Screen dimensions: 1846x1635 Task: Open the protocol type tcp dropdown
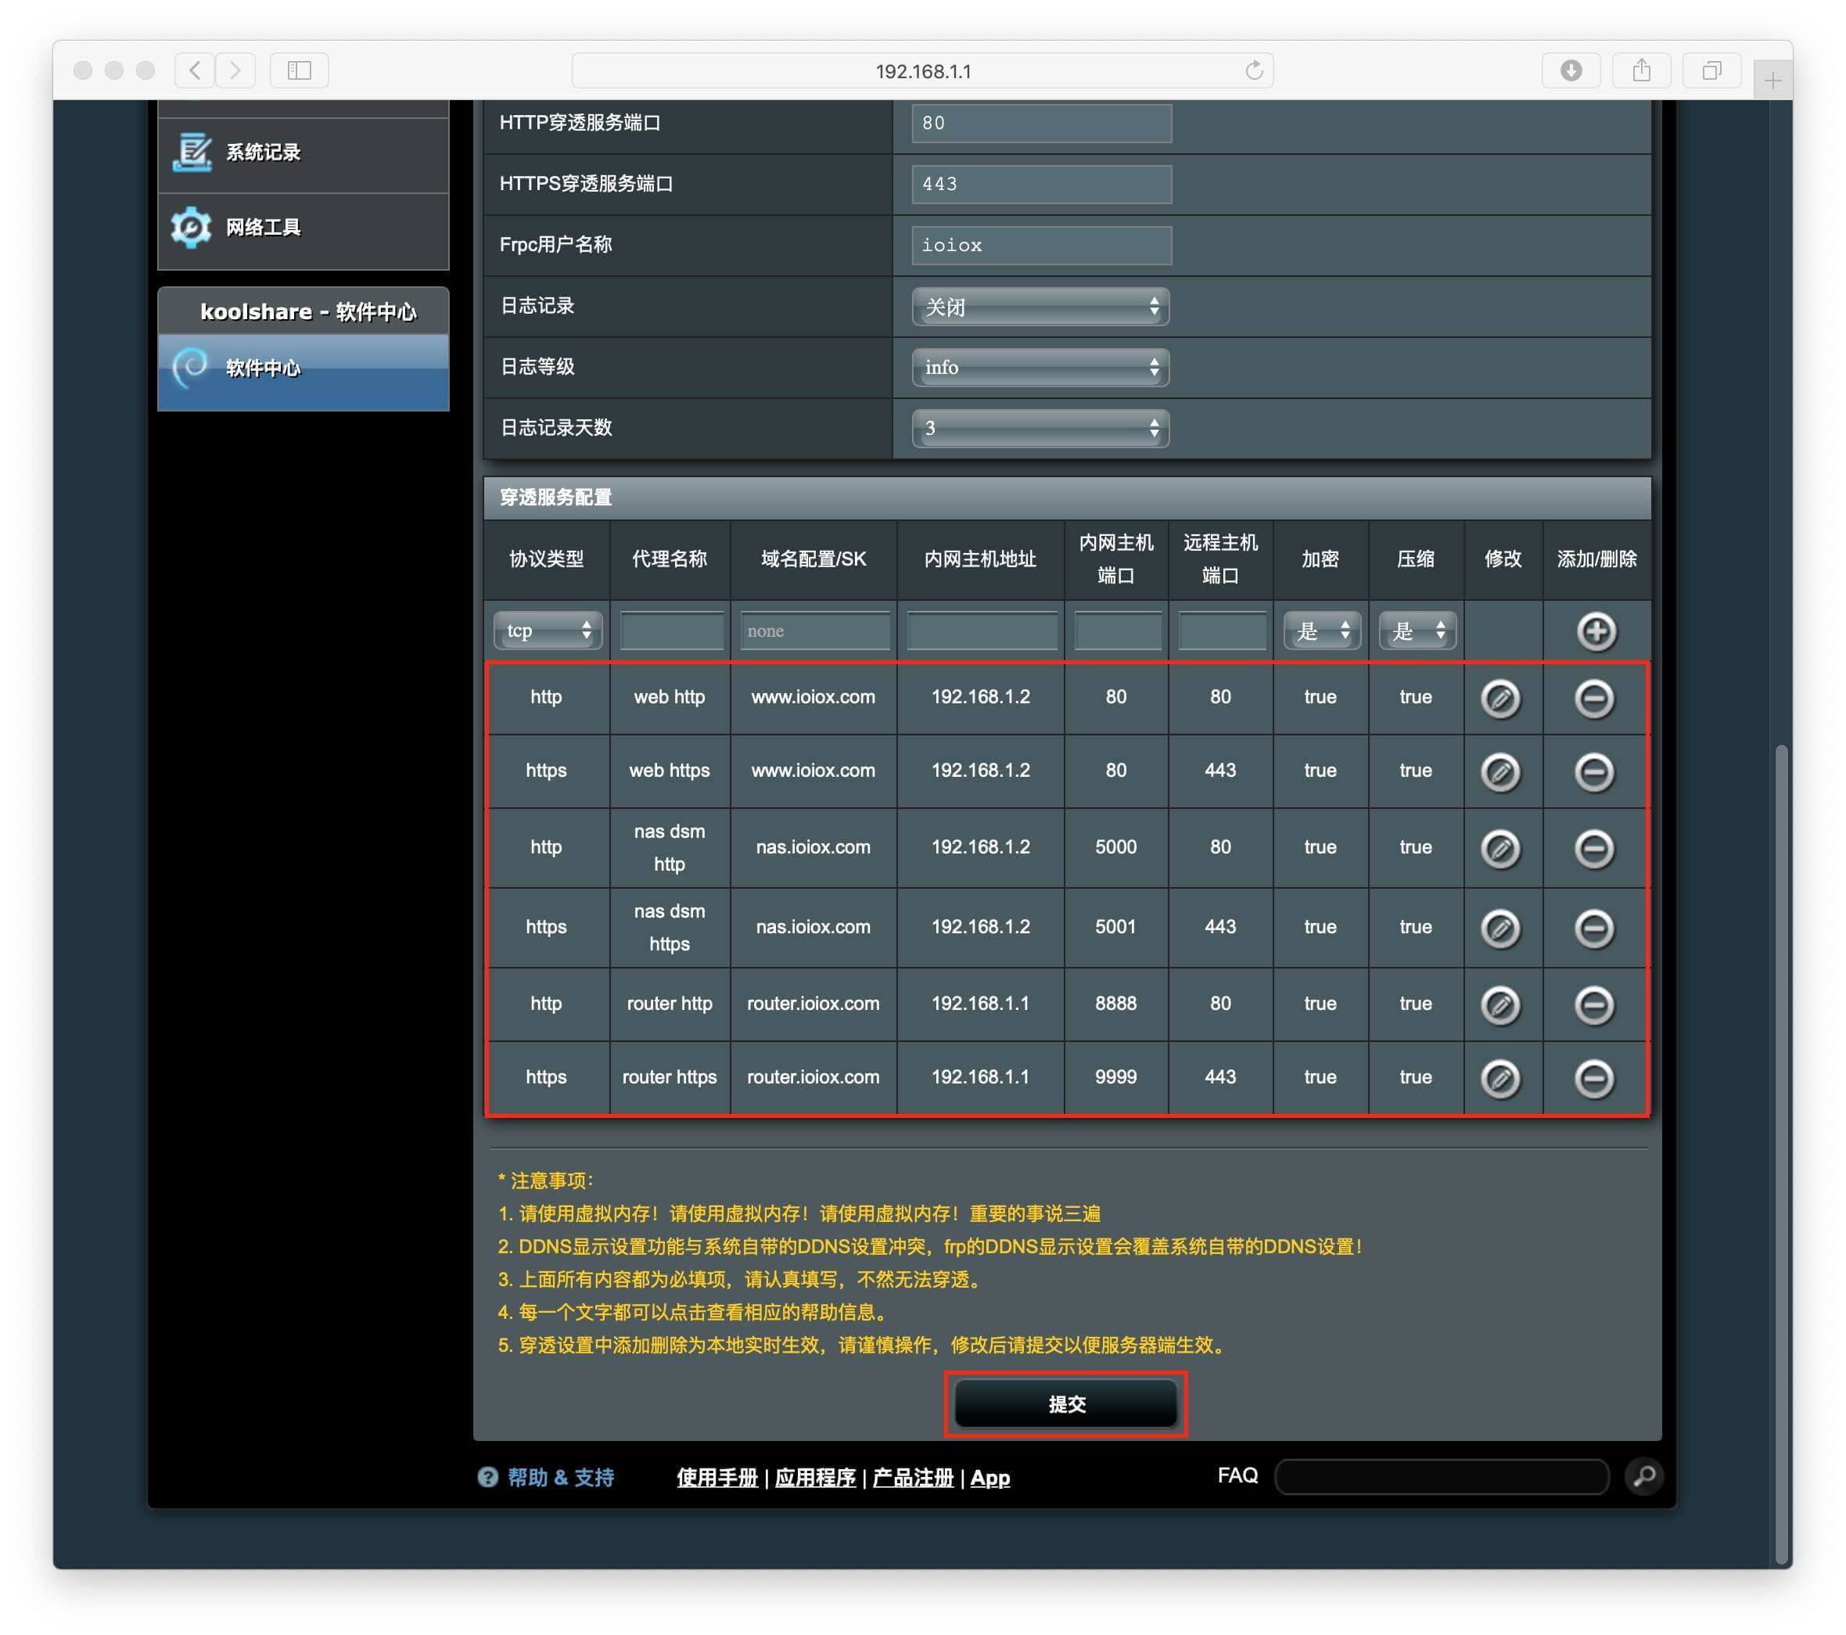click(548, 631)
